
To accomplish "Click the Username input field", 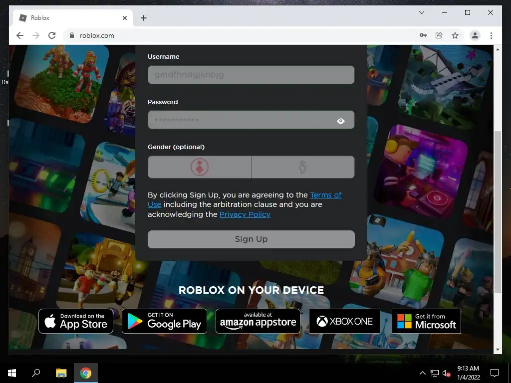I will [x=251, y=75].
